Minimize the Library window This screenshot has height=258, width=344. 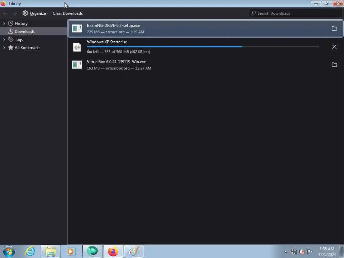point(316,3)
